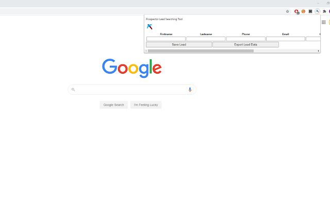Click into the Google search text box
This screenshot has height=206, width=330.
pos(131,90)
